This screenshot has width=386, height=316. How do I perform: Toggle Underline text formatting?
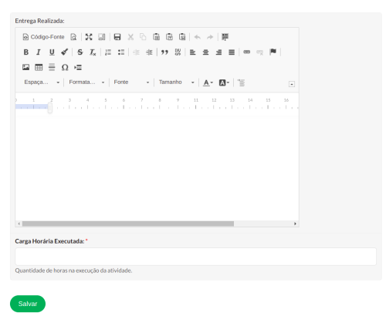(52, 52)
